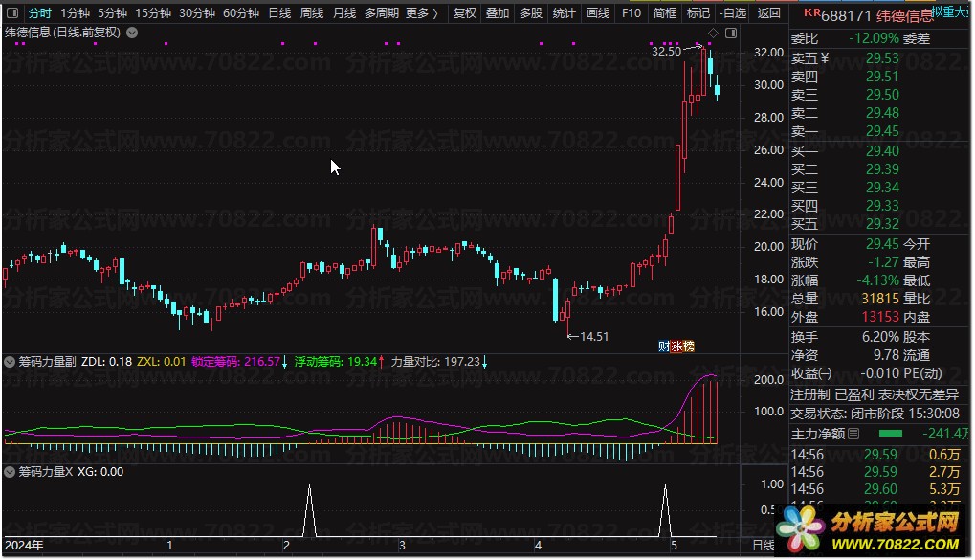Click the 涨 badge under the chart
975x560 pixels.
(x=676, y=347)
